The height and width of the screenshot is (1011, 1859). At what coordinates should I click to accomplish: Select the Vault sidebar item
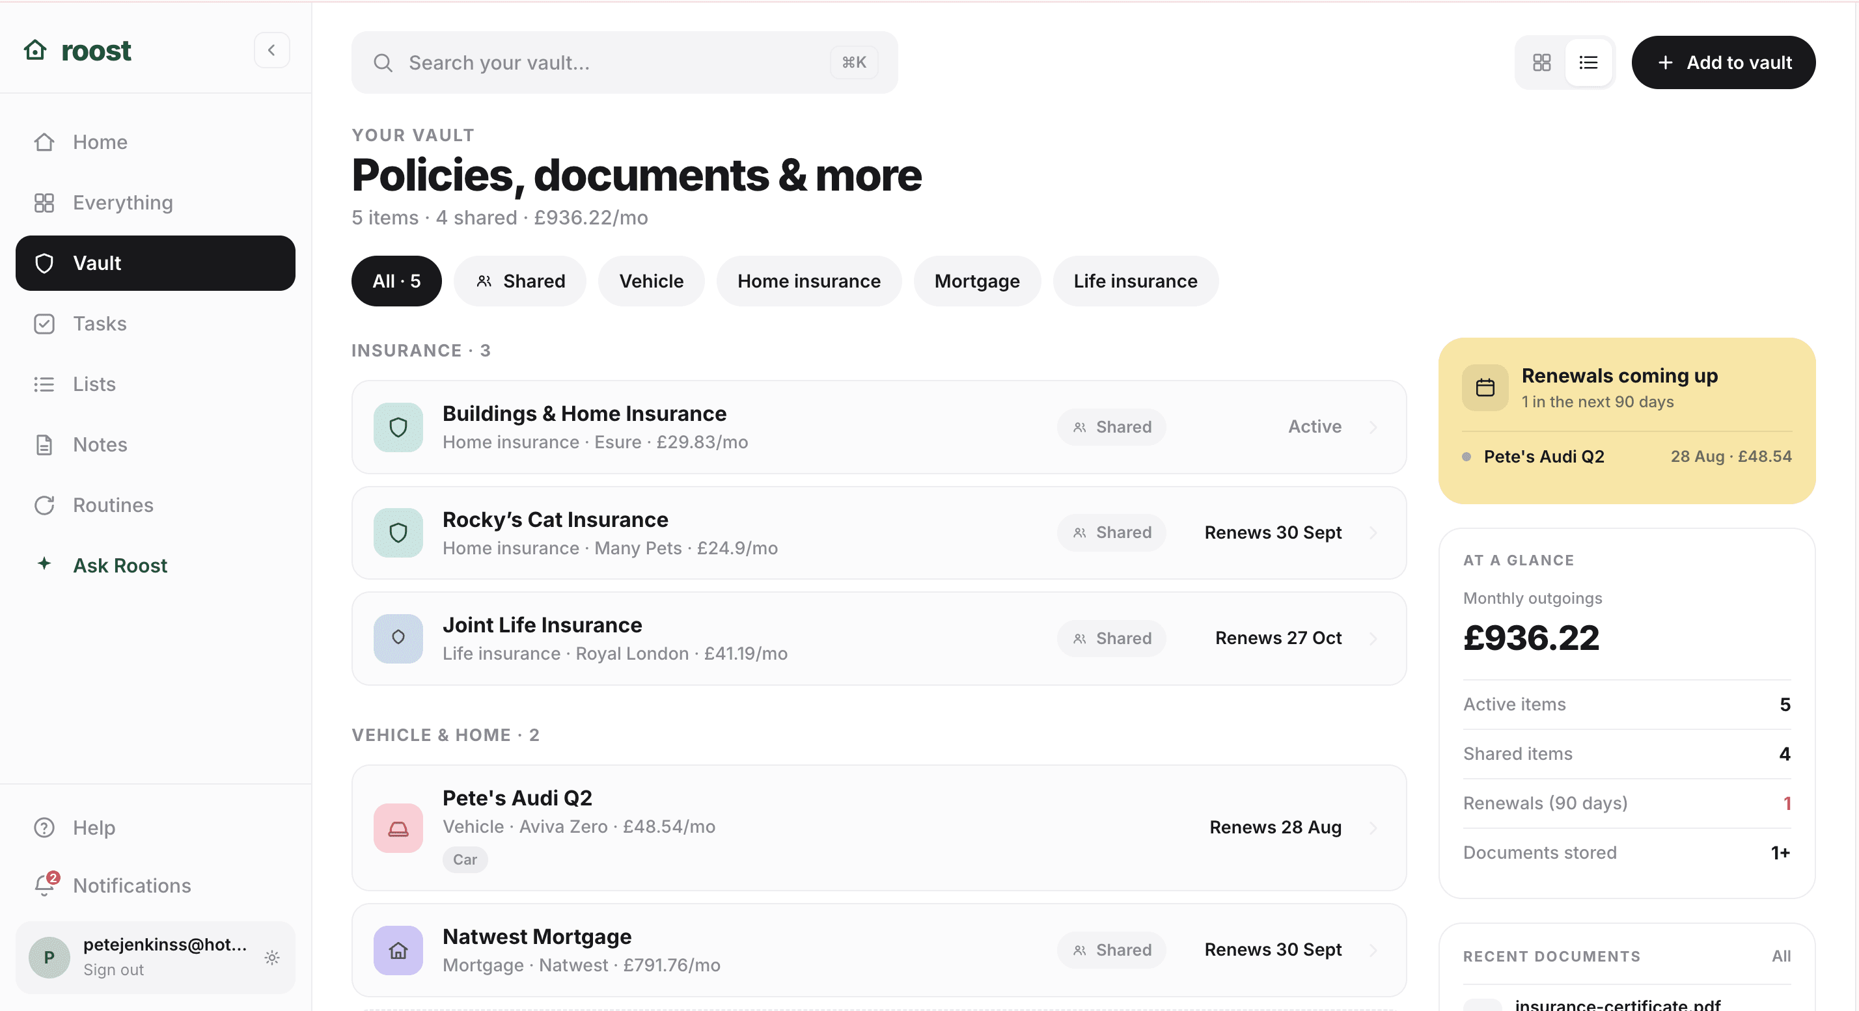tap(155, 263)
